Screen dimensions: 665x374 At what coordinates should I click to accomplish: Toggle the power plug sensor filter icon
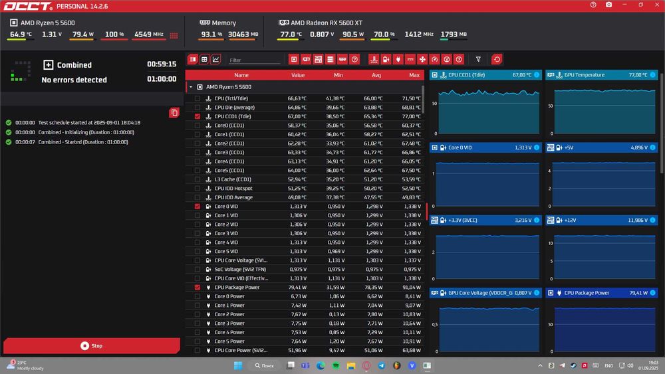point(398,59)
